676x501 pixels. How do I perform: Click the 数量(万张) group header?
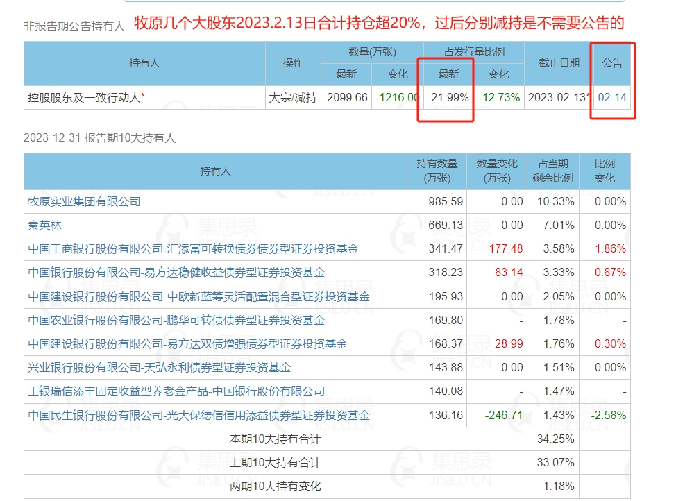point(372,52)
